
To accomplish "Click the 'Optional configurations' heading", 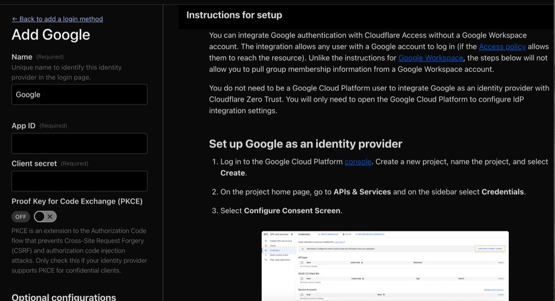I will tap(64, 297).
